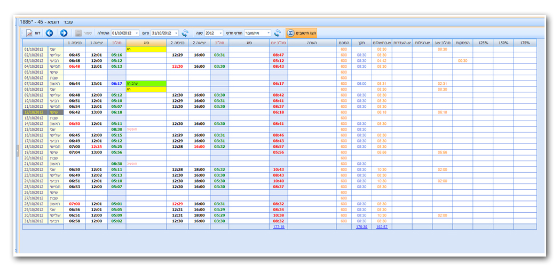Open the 177:19 daily total link

[x=278, y=227]
